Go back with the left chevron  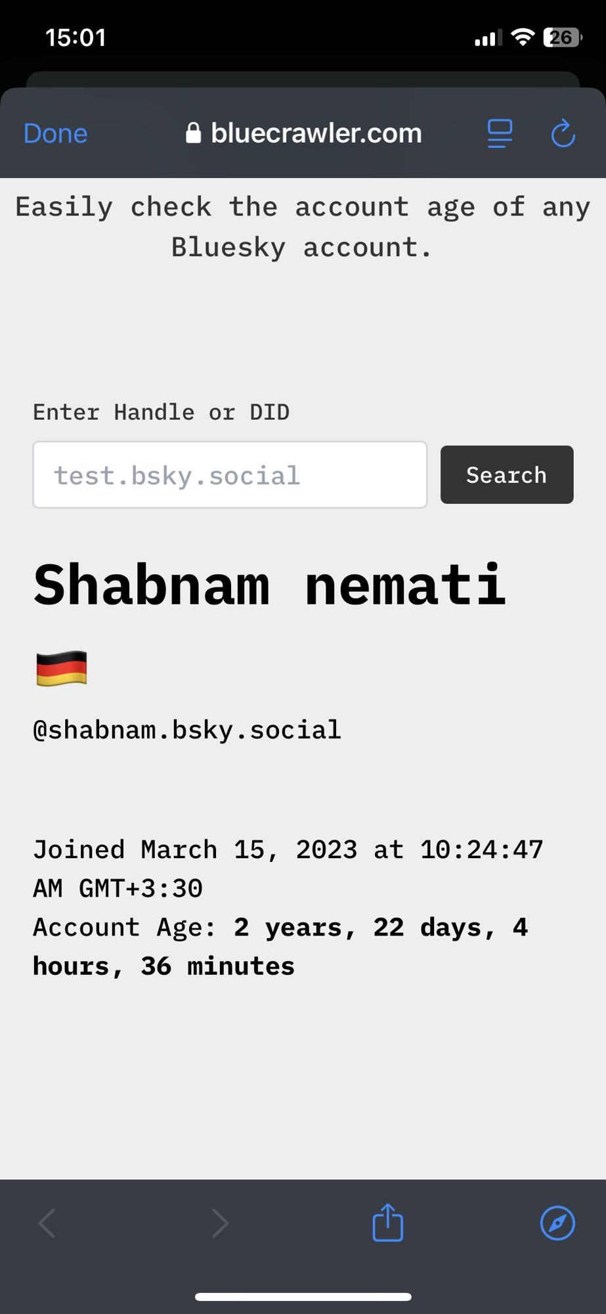click(47, 1223)
